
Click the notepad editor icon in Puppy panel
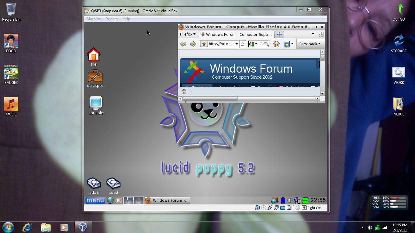[x=119, y=200]
